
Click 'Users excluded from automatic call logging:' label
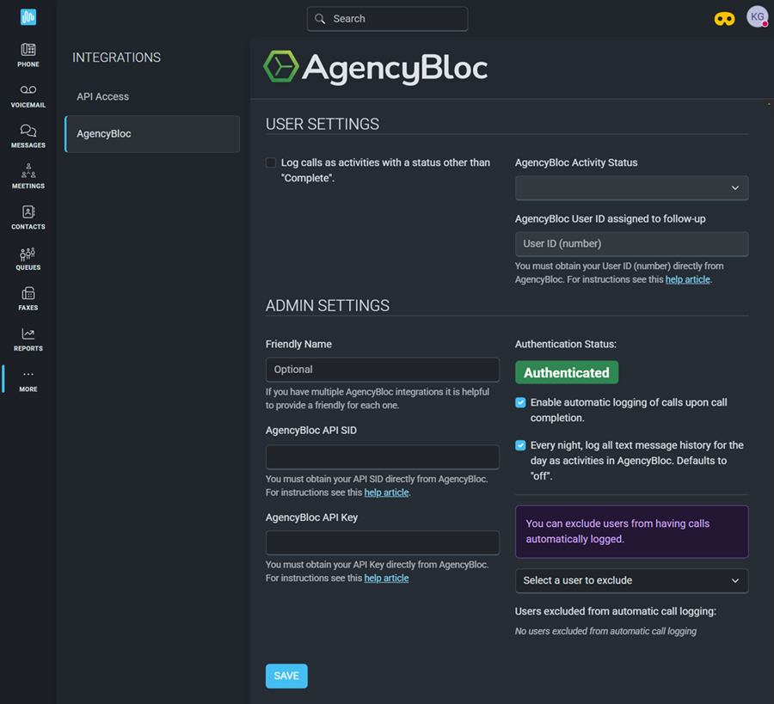(616, 611)
